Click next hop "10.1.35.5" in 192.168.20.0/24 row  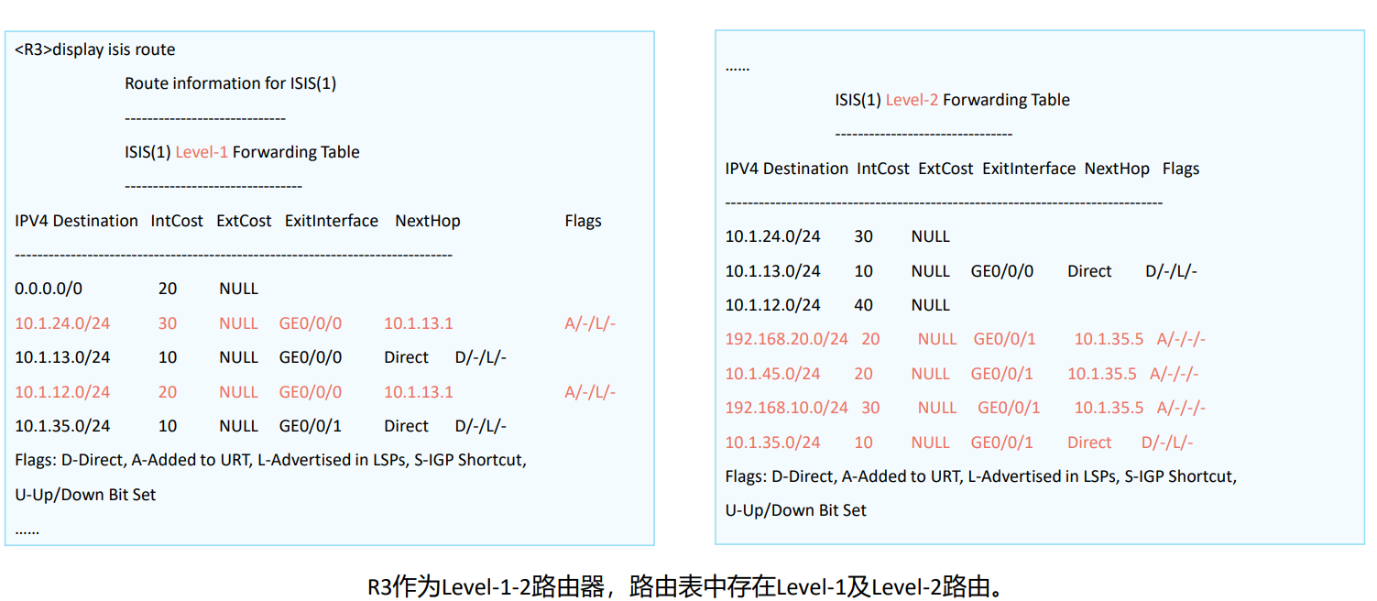tap(1109, 339)
